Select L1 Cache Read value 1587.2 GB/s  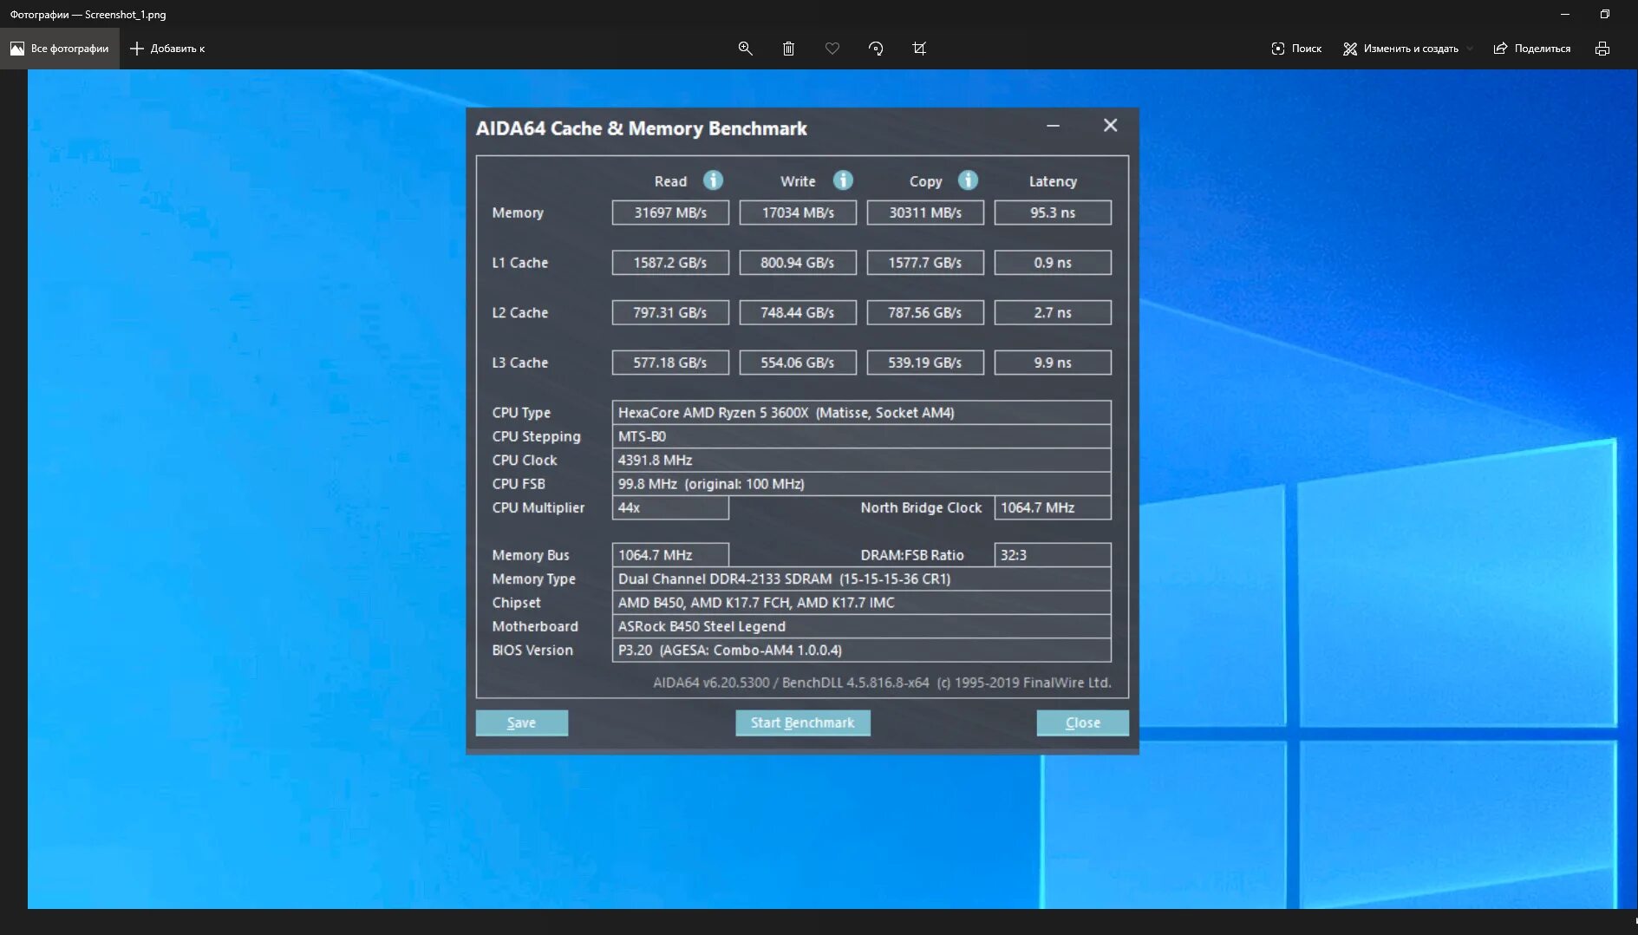(x=670, y=263)
